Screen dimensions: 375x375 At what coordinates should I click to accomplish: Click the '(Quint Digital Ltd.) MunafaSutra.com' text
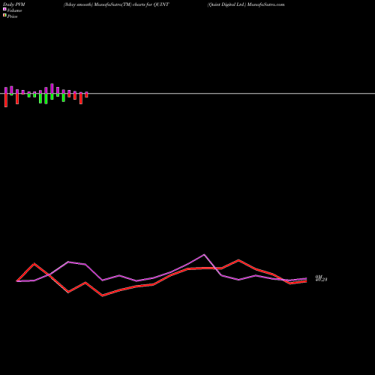pyautogui.click(x=246, y=4)
